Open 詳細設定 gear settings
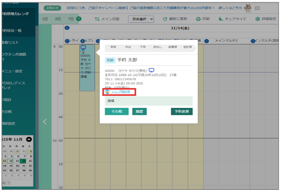281x192 pixels. click(258, 19)
